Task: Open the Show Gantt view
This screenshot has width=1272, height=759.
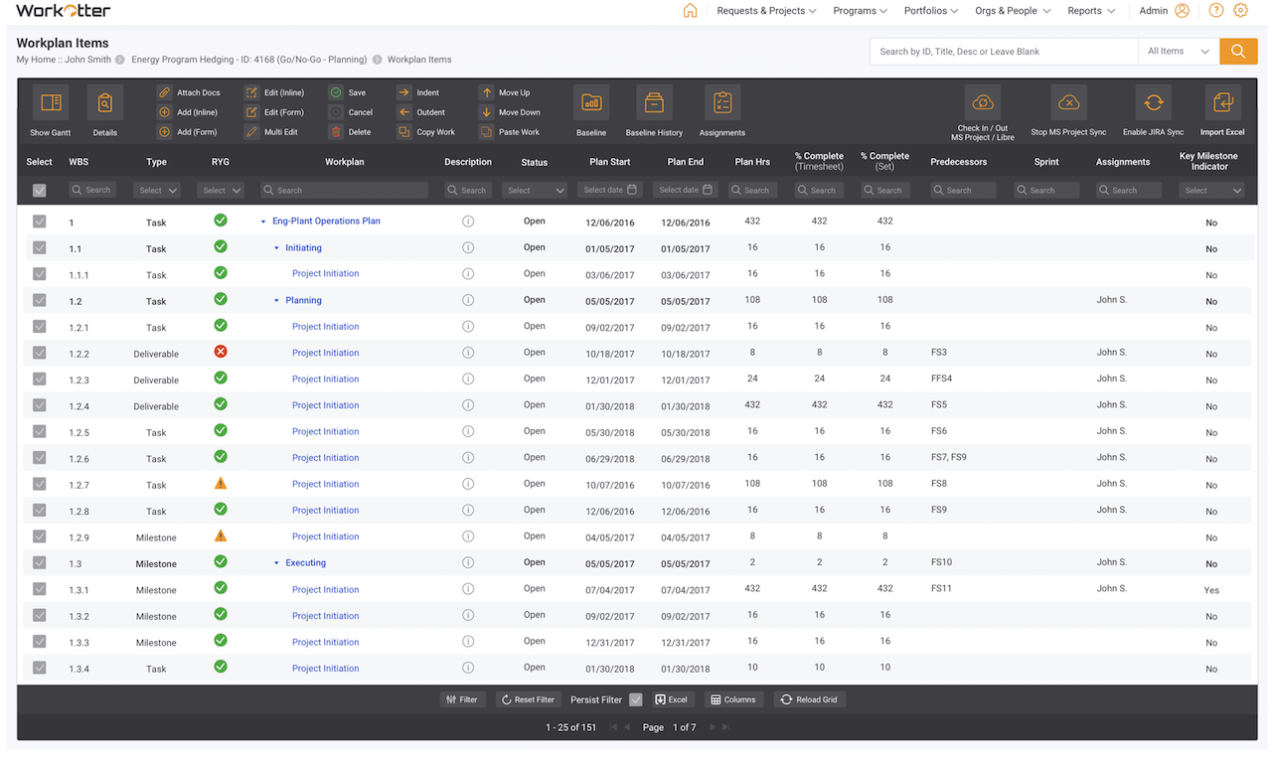Action: coord(50,104)
